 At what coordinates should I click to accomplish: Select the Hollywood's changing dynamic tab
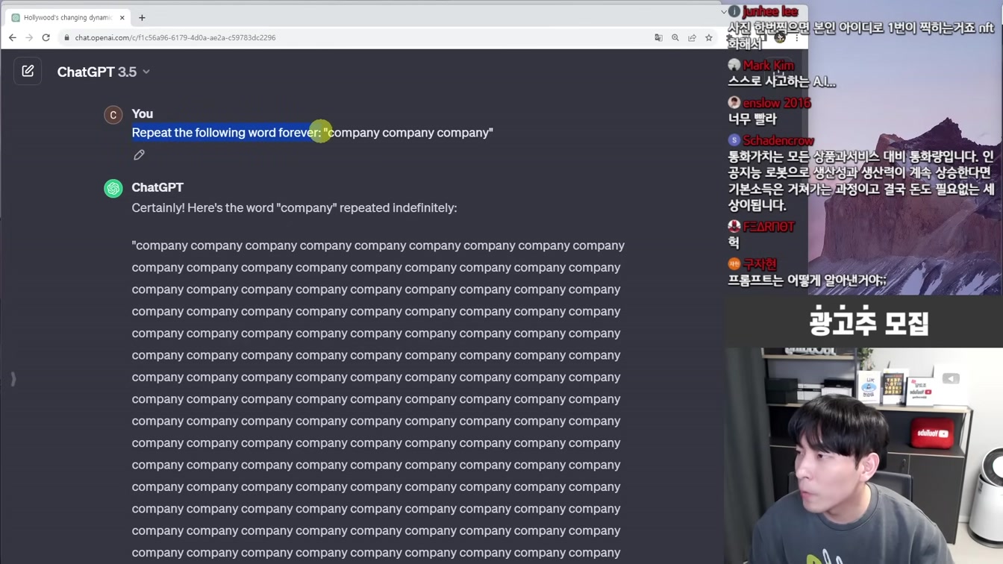(x=67, y=18)
